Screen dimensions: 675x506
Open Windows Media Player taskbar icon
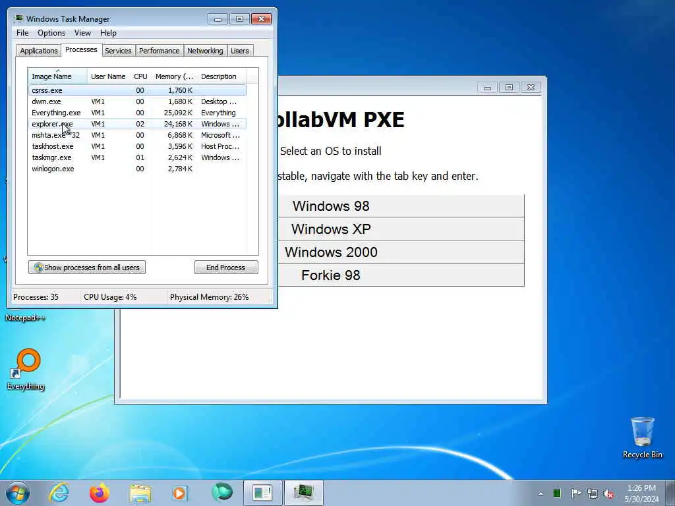tap(180, 493)
